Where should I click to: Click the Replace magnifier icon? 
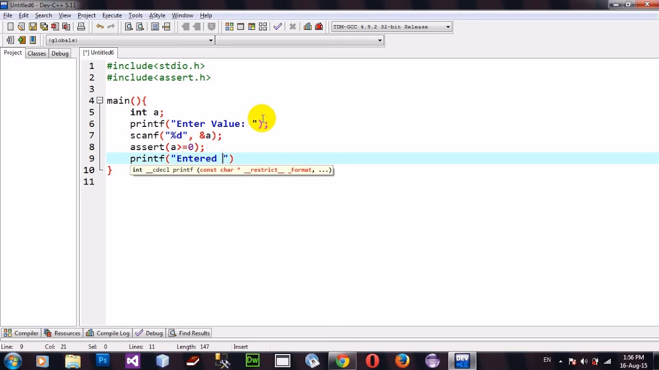tap(140, 27)
